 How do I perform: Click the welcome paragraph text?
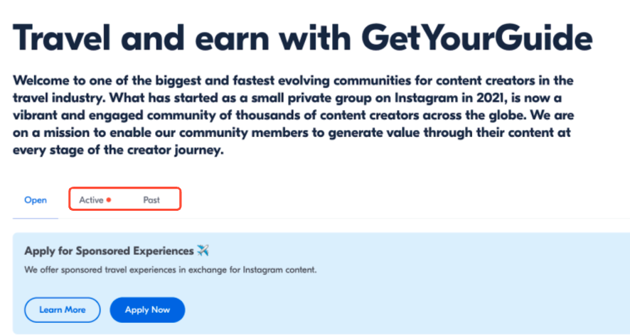click(293, 115)
